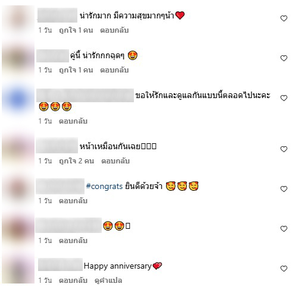Reply to the "ขอให้รักและดูแลกัน" comment
Viewport: 294px width, 293px height.
pyautogui.click(x=73, y=121)
